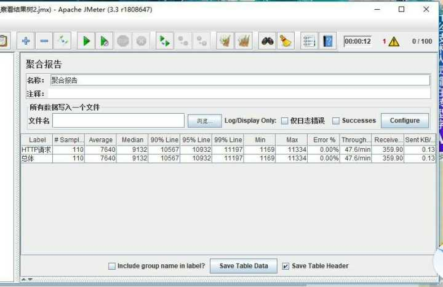443x287 pixels.
Task: Click the greyed Shutdown icon
Action: (142, 41)
